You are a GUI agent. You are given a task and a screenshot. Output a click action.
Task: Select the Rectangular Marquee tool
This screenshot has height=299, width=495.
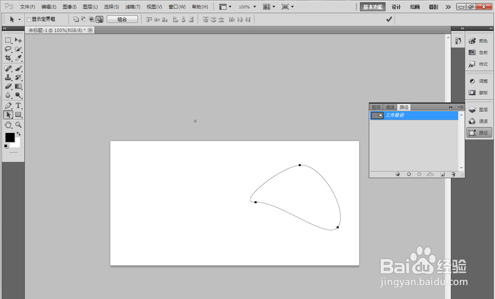point(8,40)
